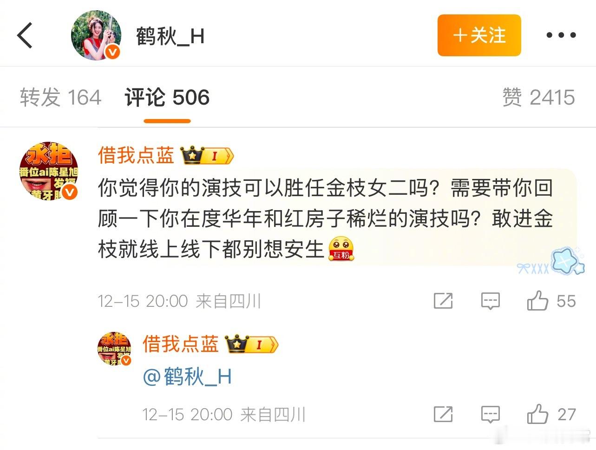The width and height of the screenshot is (596, 450).
Task: Tap the 鹤秋_H username in the header
Action: pos(170,36)
